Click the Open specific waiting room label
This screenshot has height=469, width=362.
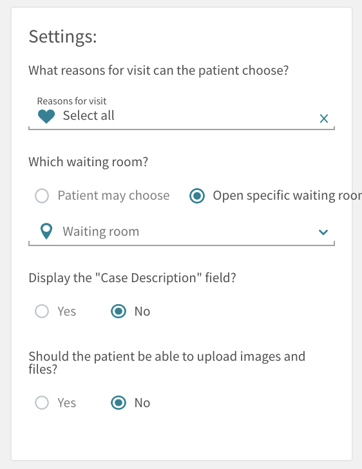287,196
